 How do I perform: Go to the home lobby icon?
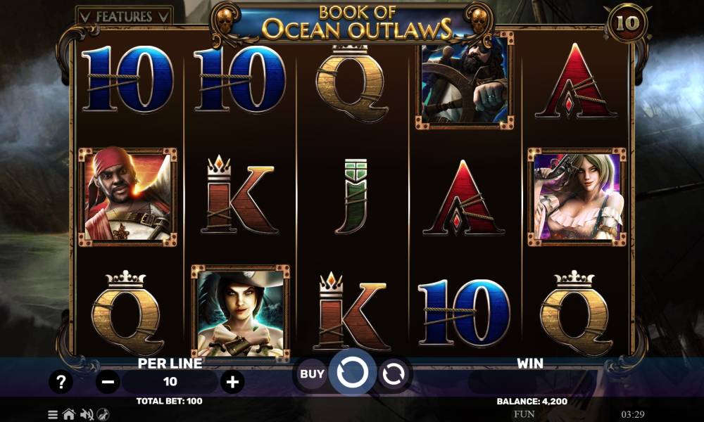[69, 414]
